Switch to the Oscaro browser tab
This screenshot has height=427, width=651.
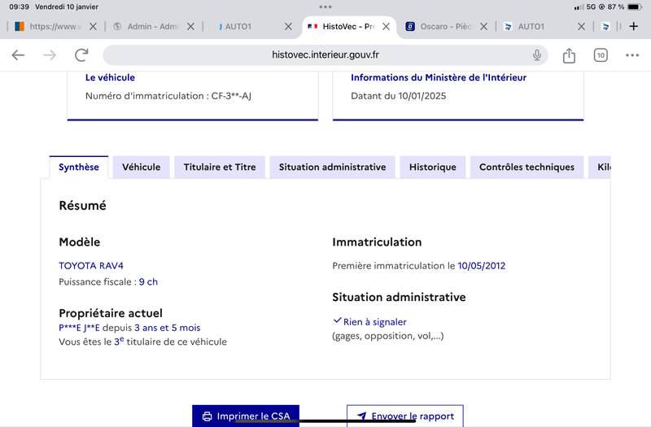point(439,27)
